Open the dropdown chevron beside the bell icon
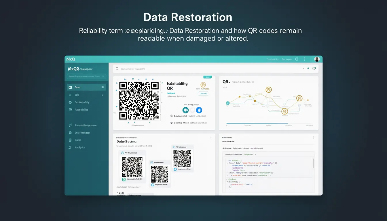 coord(303,69)
